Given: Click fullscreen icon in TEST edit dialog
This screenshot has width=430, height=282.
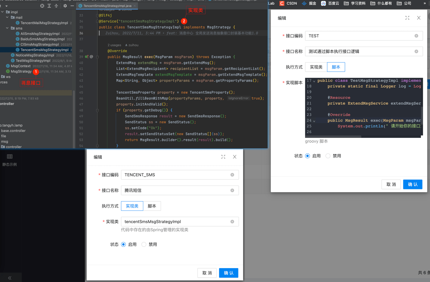Looking at the screenshot, I should (x=407, y=18).
